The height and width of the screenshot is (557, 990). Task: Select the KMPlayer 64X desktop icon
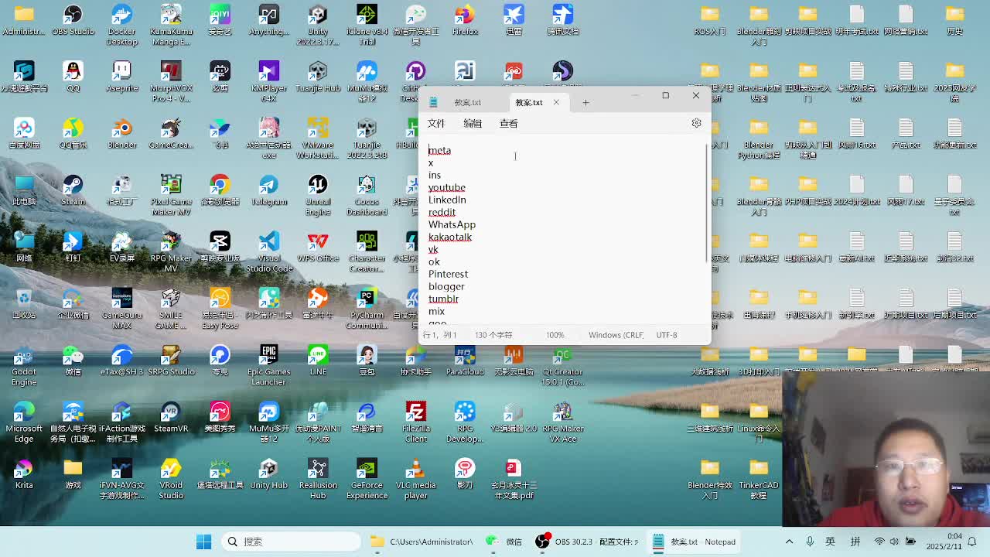pos(268,81)
